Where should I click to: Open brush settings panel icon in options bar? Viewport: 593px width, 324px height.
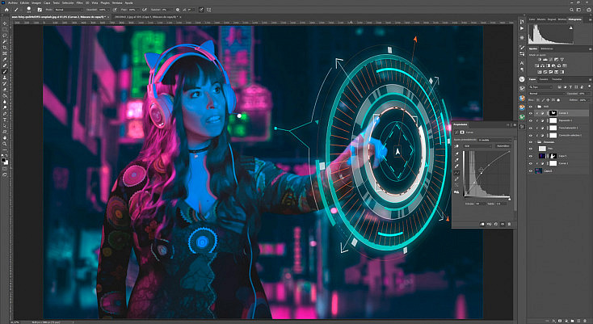pos(40,10)
